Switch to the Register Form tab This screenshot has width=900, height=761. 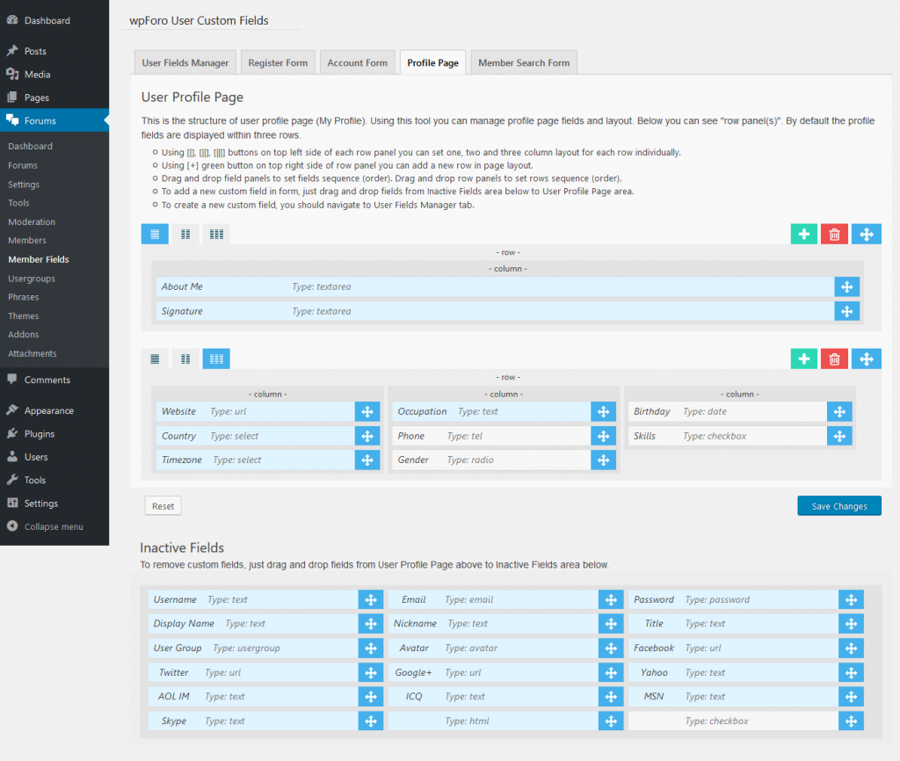pos(278,62)
